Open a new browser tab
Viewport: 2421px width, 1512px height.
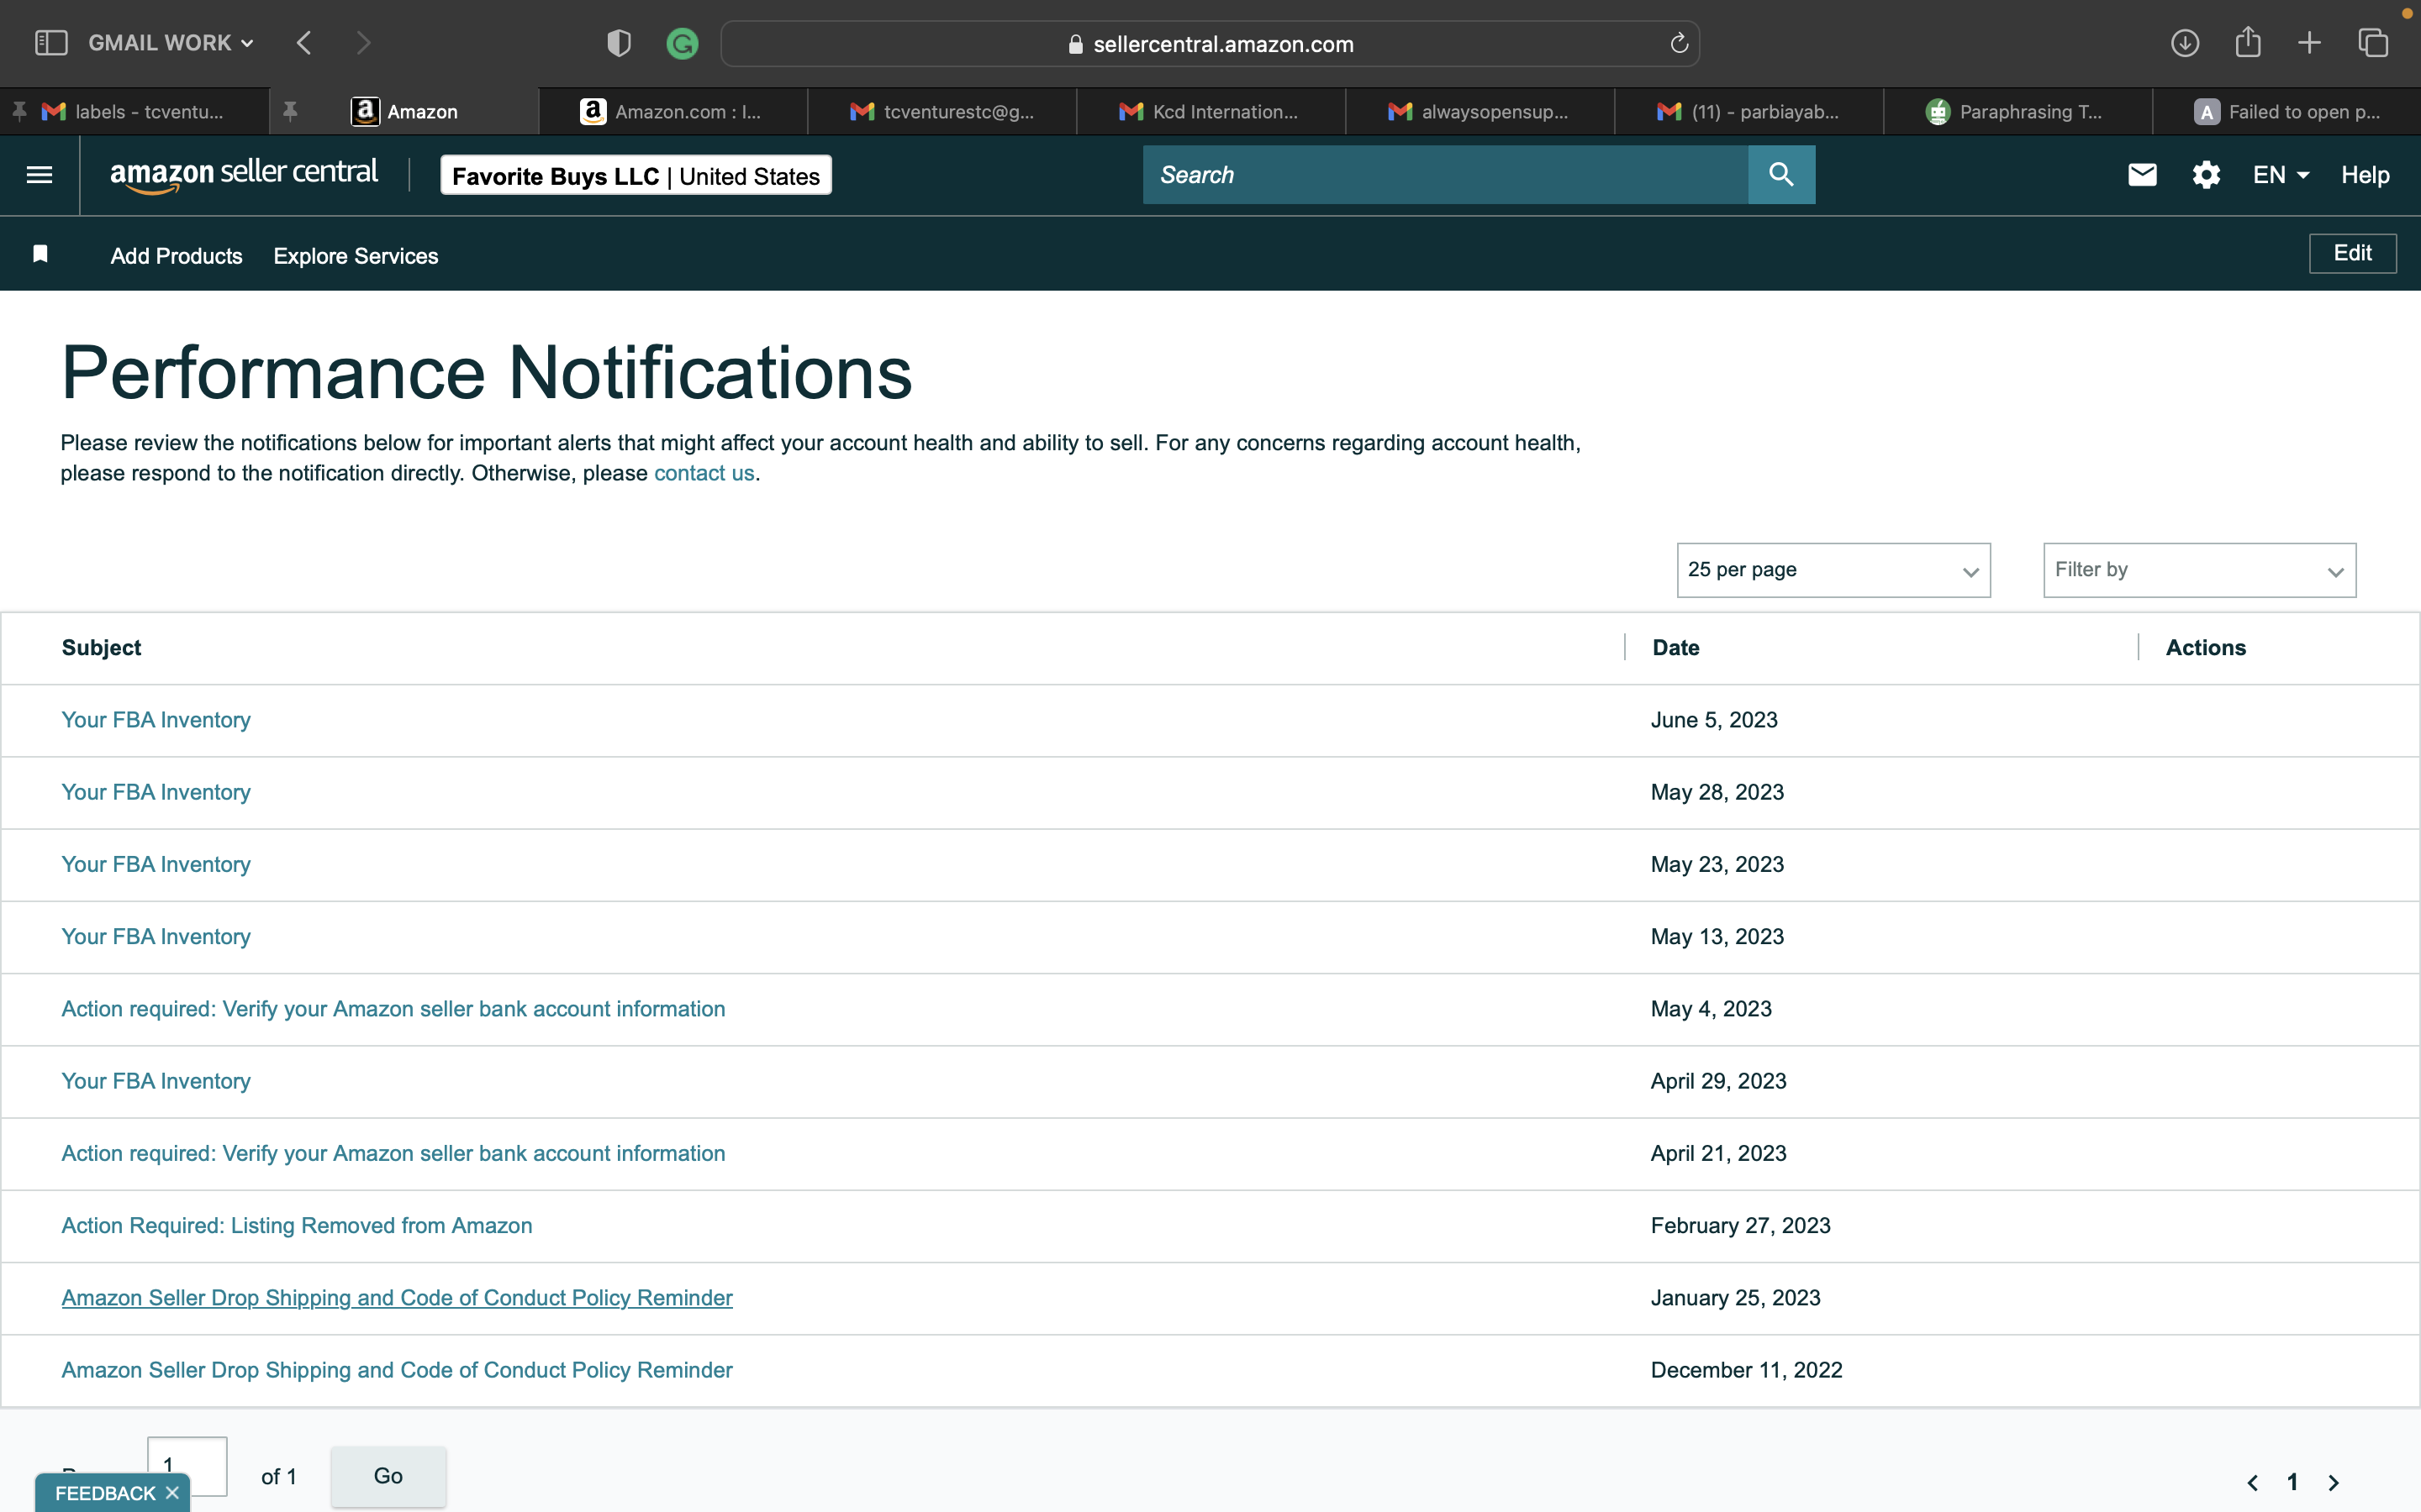click(x=2309, y=43)
